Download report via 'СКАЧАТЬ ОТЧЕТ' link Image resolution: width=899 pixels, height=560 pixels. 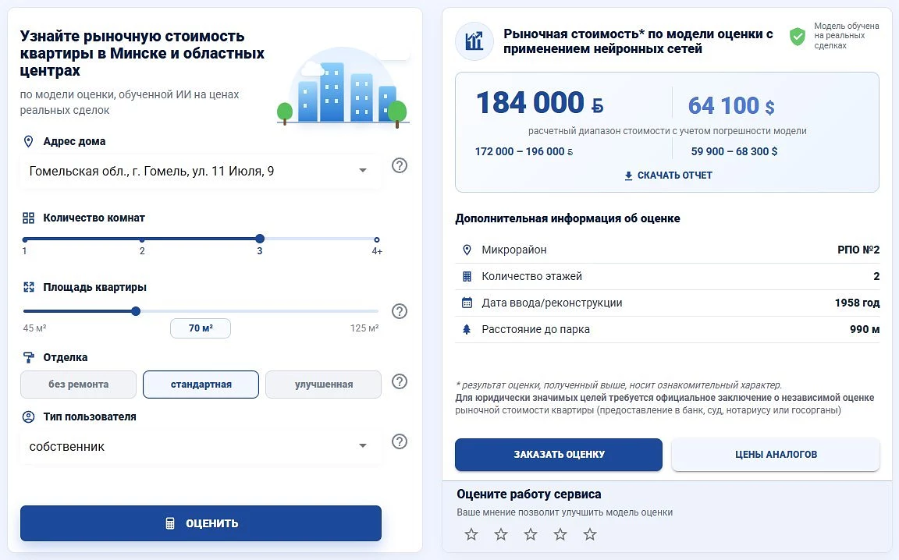click(668, 175)
